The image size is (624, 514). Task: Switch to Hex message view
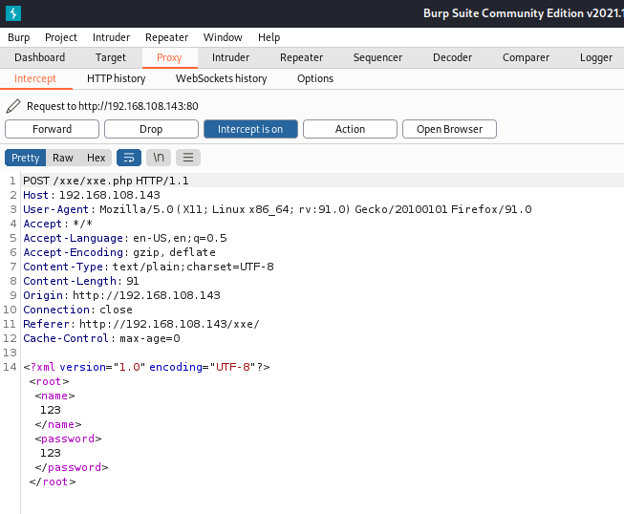[96, 158]
